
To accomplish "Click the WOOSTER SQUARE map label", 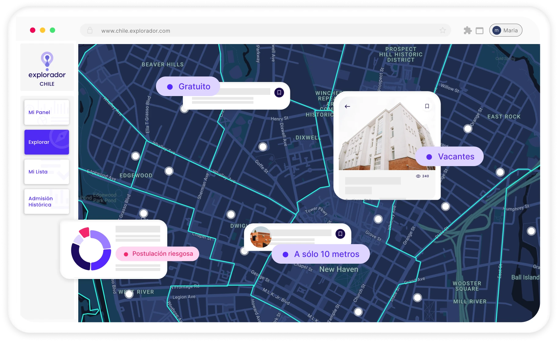I will (x=467, y=286).
